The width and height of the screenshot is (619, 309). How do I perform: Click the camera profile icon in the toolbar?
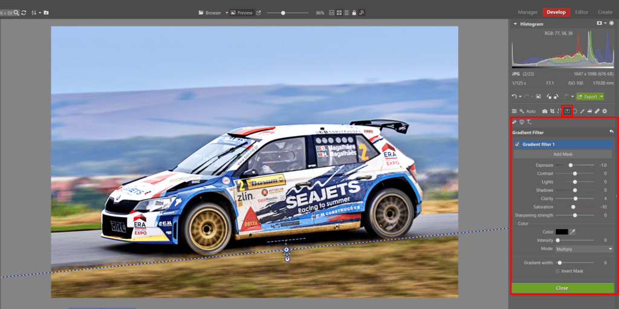coord(545,111)
